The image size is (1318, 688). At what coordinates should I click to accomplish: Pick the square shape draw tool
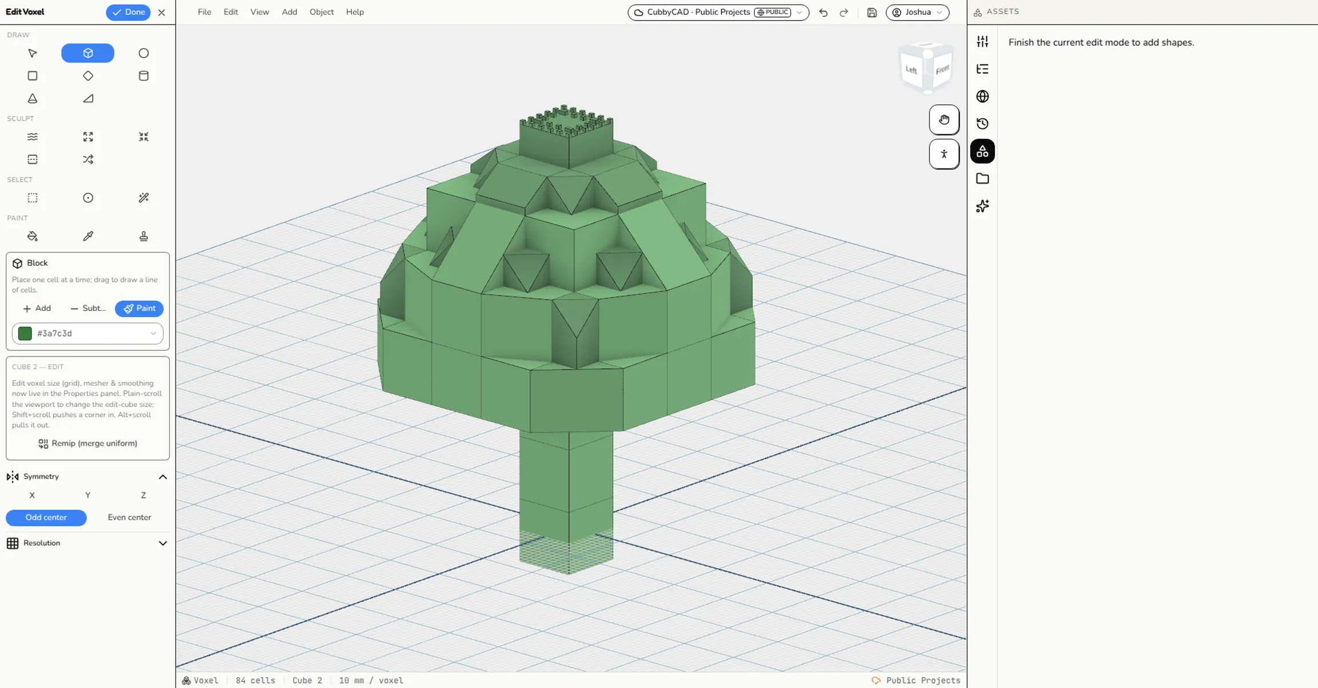33,76
